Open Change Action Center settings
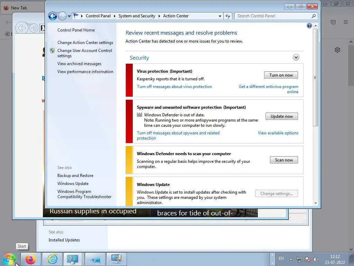Image resolution: width=354 pixels, height=266 pixels. pos(85,43)
